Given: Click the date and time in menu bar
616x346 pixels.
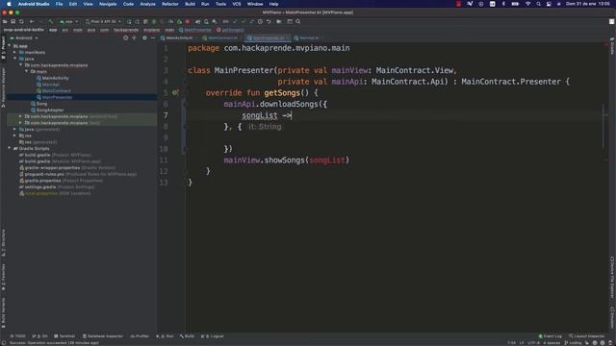Looking at the screenshot, I should point(588,4).
